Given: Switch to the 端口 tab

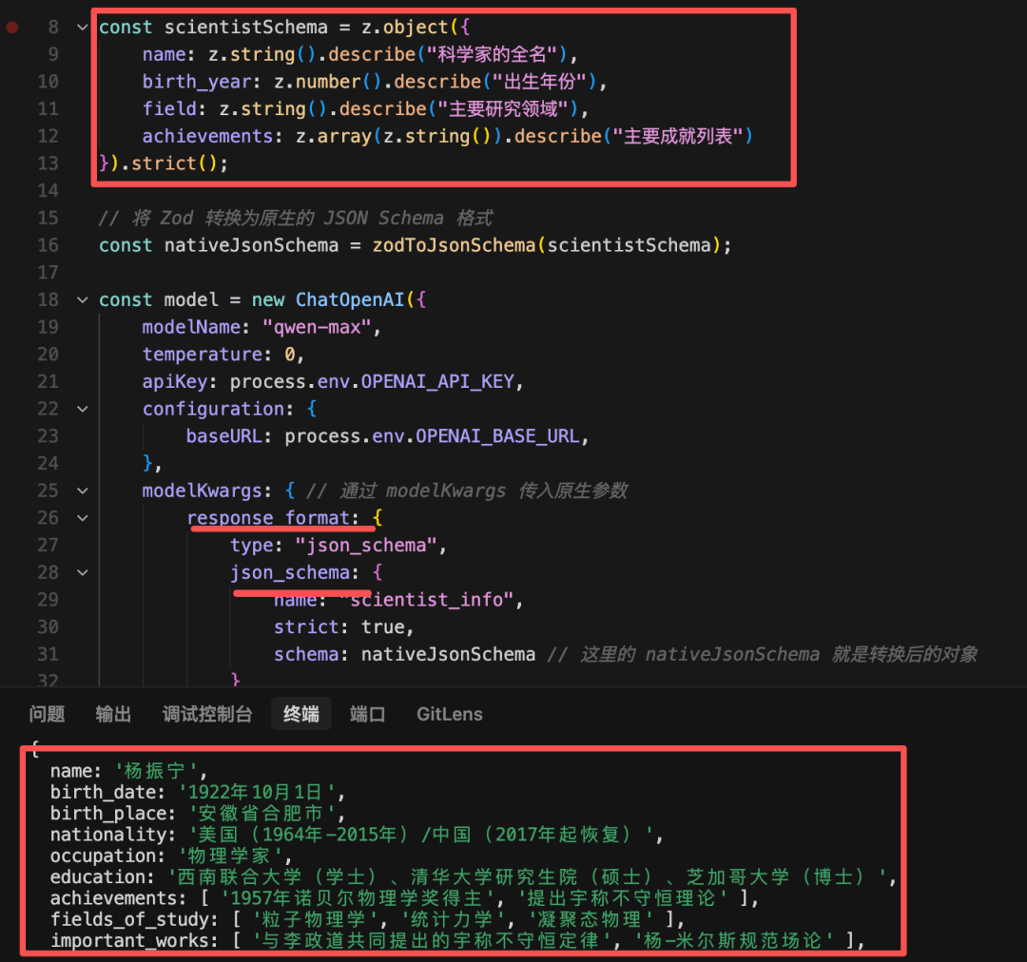Looking at the screenshot, I should pyautogui.click(x=367, y=714).
